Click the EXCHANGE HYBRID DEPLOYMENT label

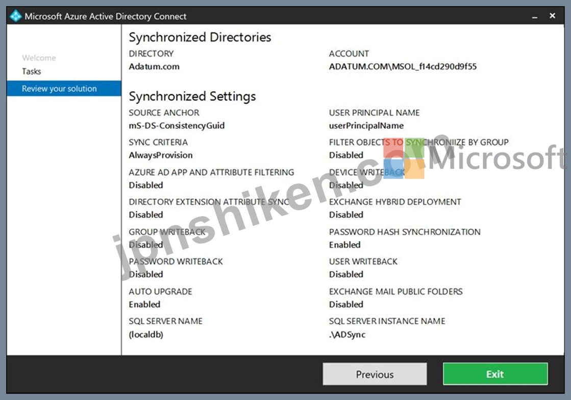click(x=395, y=202)
